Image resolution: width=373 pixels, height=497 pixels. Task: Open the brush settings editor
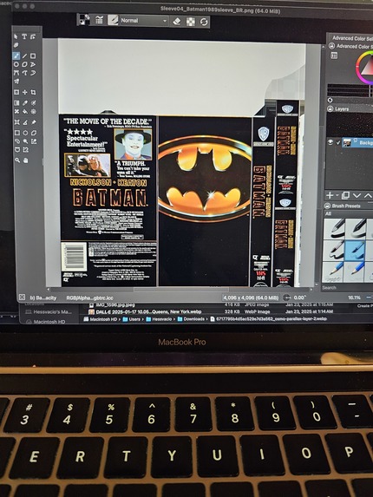pos(99,20)
